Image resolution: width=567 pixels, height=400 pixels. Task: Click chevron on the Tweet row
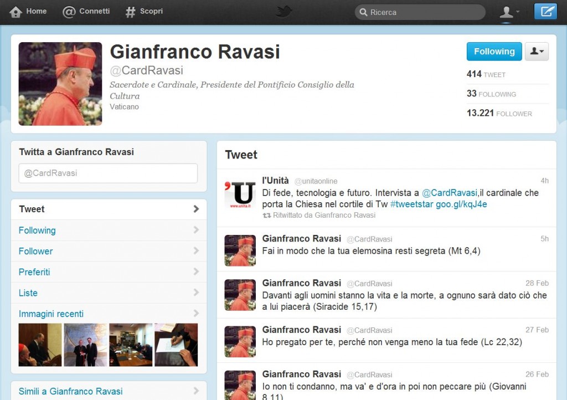(x=196, y=209)
